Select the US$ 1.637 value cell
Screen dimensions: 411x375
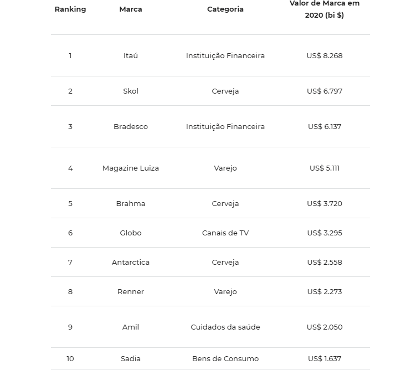pyautogui.click(x=325, y=358)
